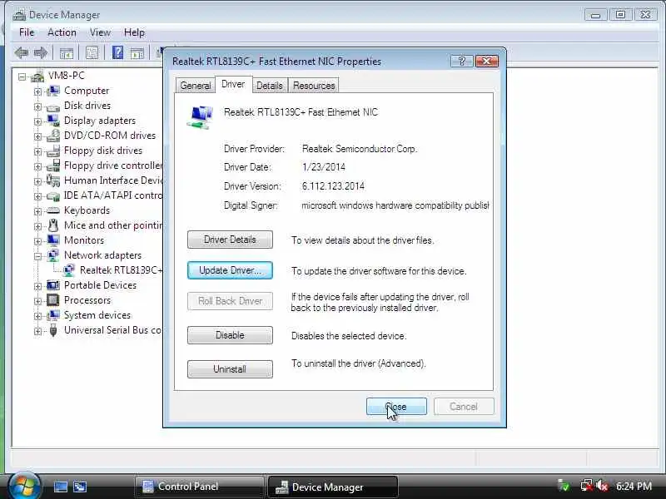Viewport: 666px width, 499px height.
Task: Click the blue Help question mark toolbar icon
Action: click(x=117, y=52)
